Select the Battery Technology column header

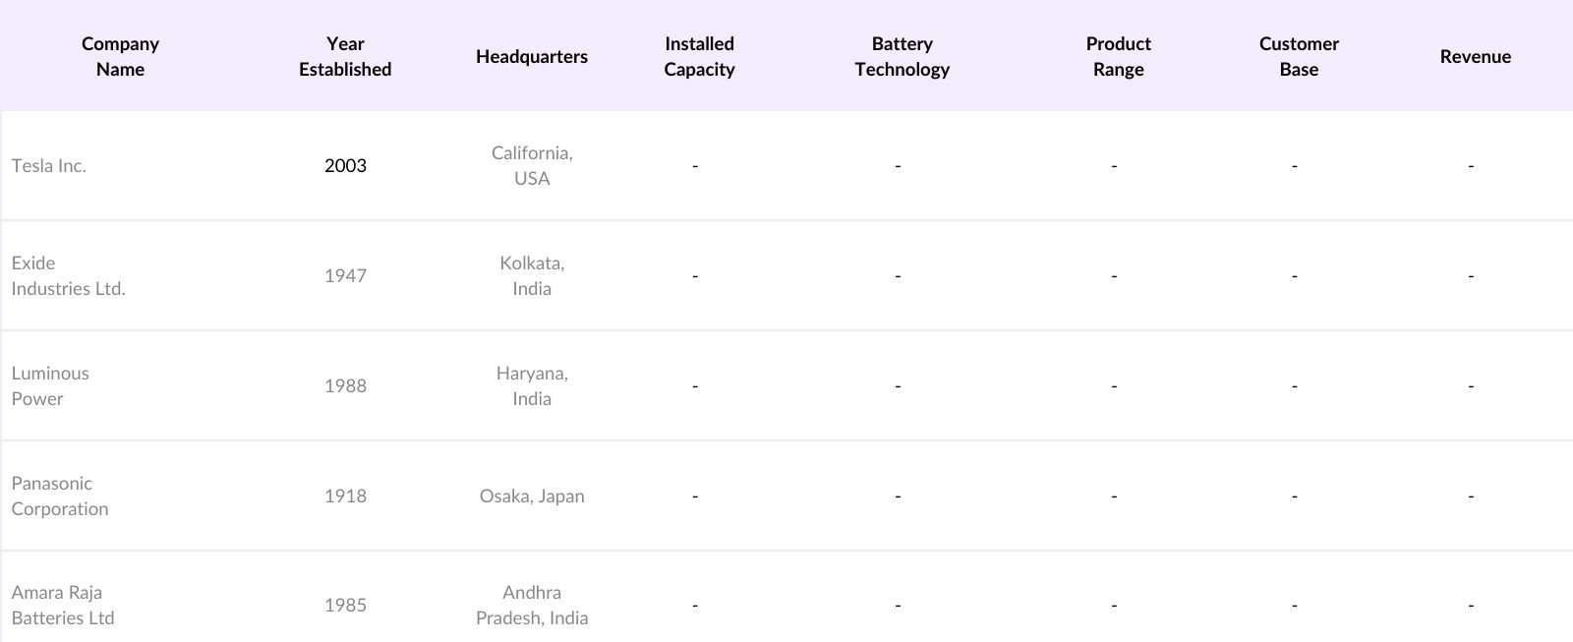click(x=902, y=56)
